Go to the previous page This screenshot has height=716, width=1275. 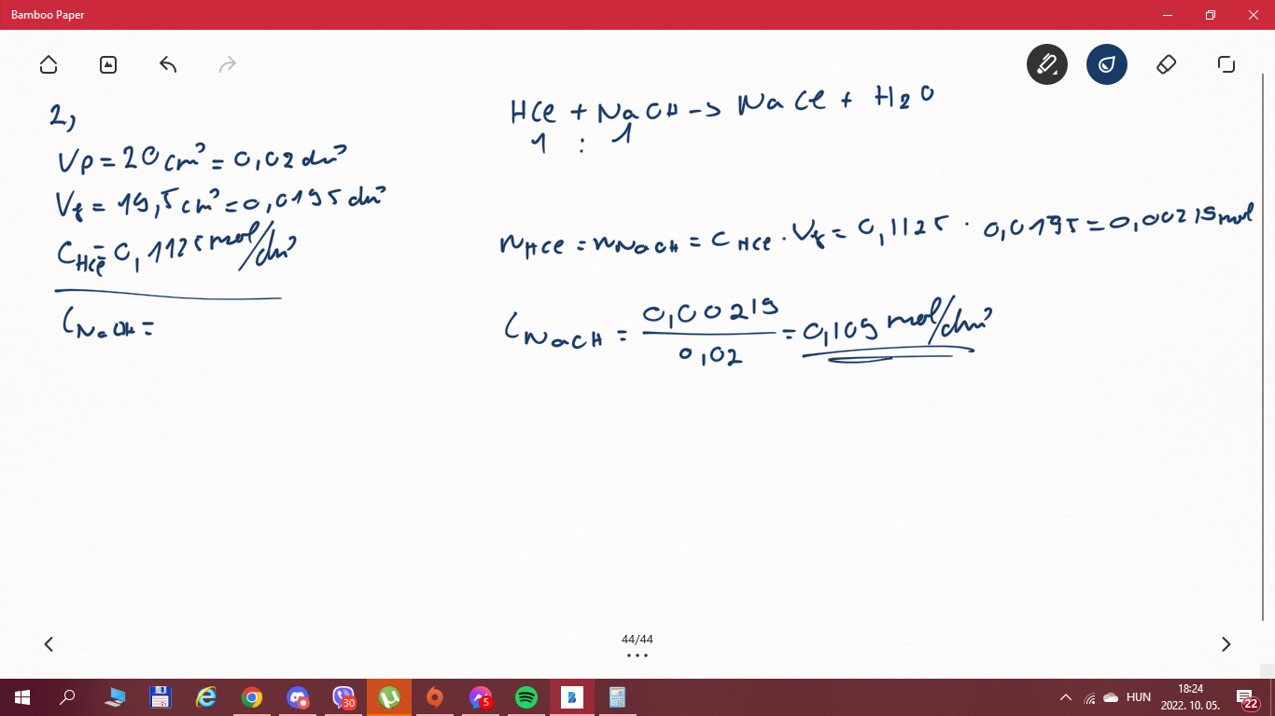coord(49,644)
